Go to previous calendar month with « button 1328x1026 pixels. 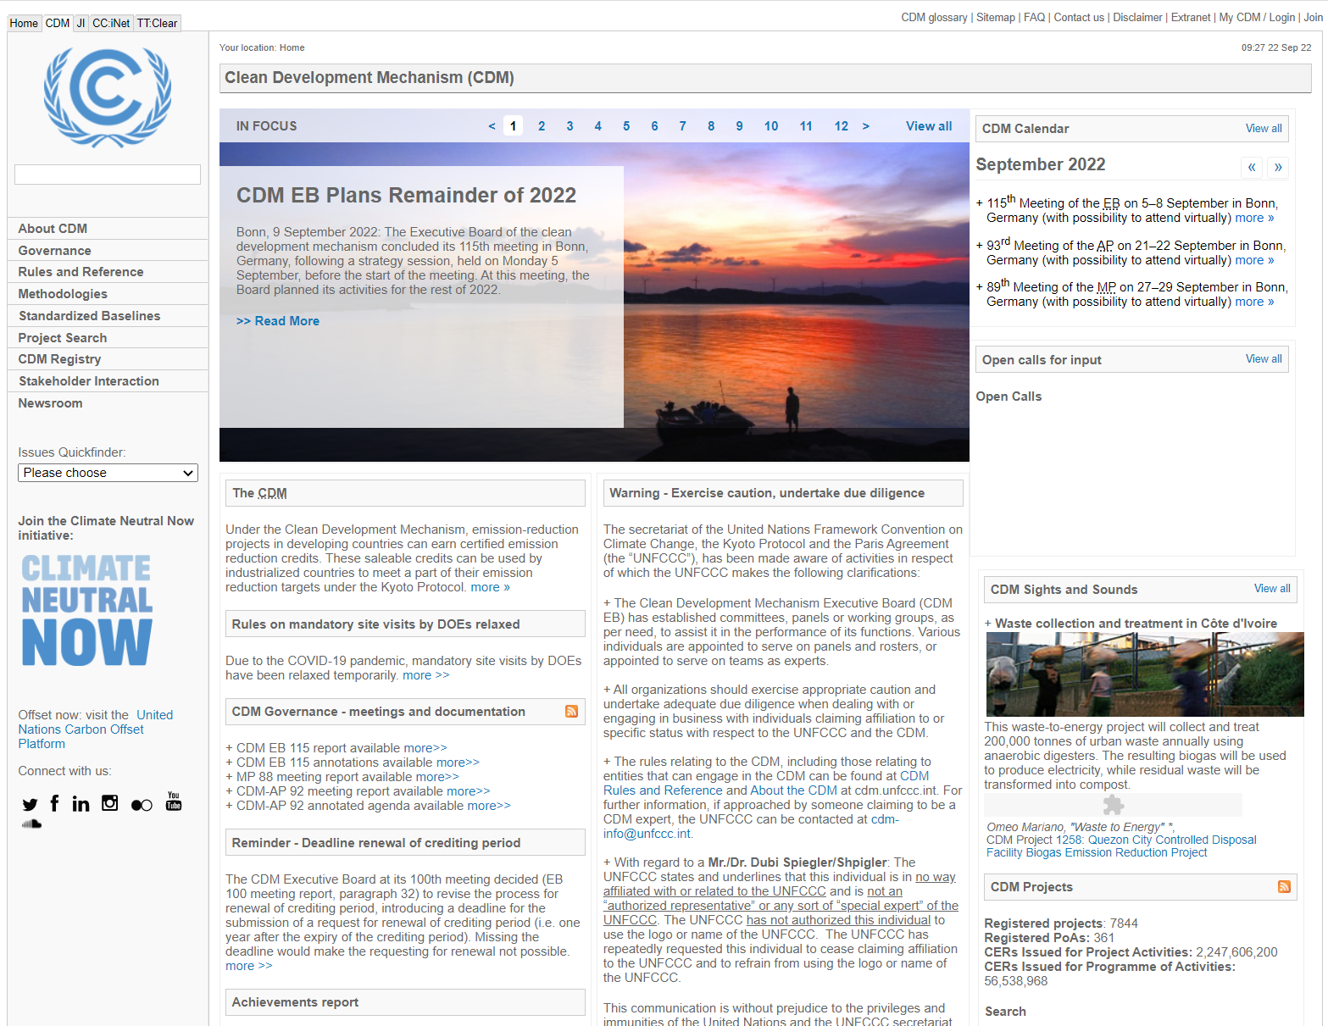(x=1252, y=167)
